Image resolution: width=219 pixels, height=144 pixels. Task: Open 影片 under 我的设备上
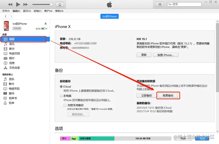coord(12,84)
